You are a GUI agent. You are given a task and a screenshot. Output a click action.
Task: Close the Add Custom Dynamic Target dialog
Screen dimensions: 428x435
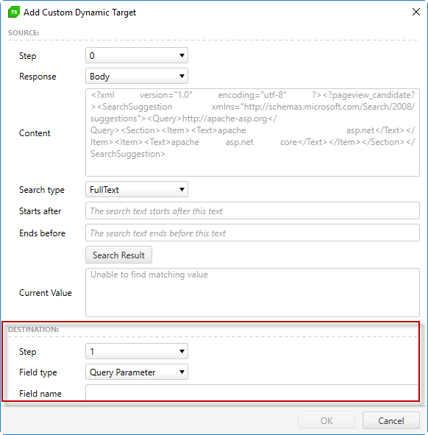click(415, 12)
